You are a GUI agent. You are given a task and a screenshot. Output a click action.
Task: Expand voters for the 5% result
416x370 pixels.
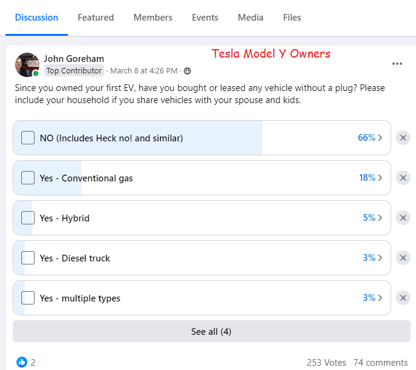[x=372, y=218]
